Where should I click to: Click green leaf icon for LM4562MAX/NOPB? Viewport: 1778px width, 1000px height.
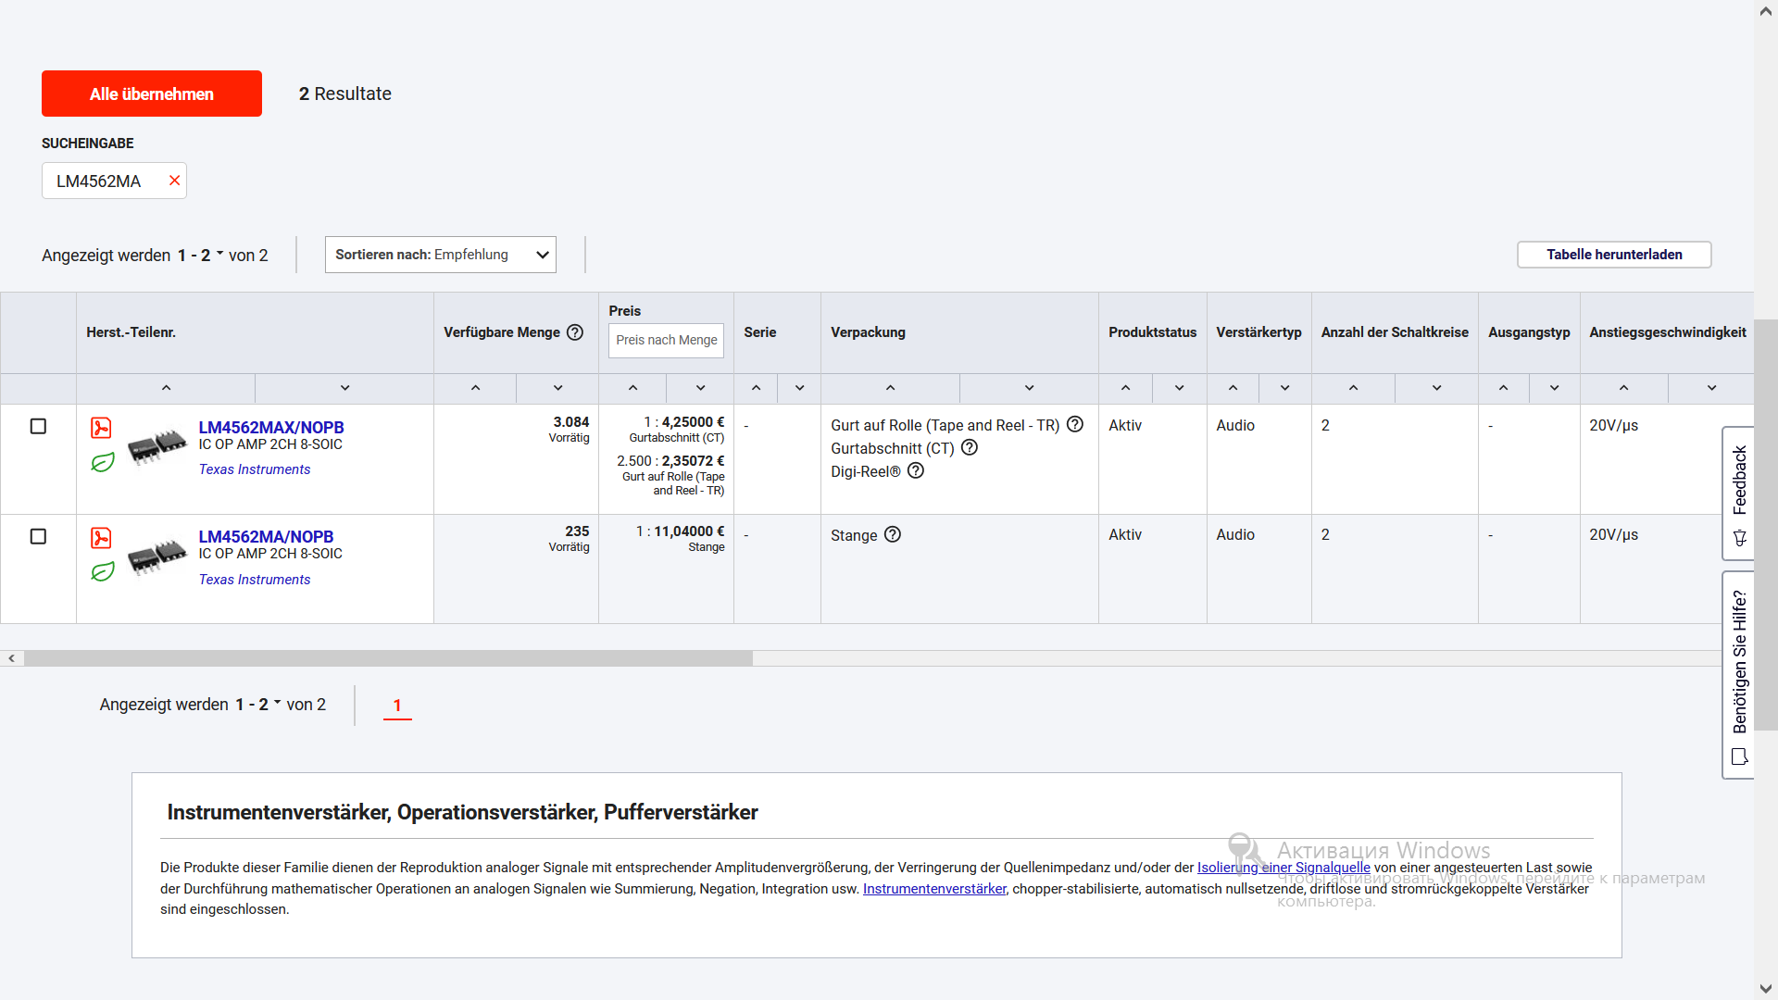click(102, 462)
